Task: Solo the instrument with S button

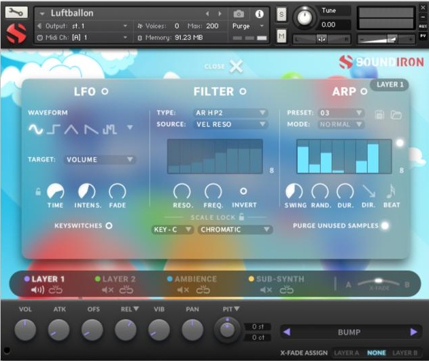Action: tap(281, 14)
